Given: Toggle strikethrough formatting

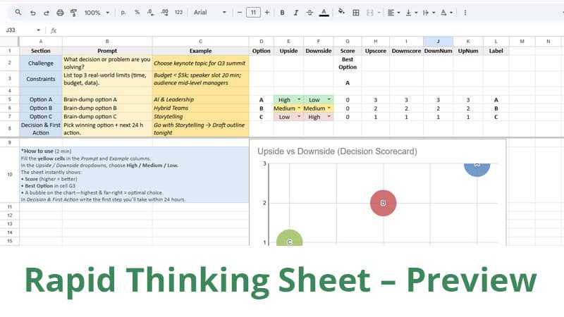Looking at the screenshot, I should pos(309,13).
